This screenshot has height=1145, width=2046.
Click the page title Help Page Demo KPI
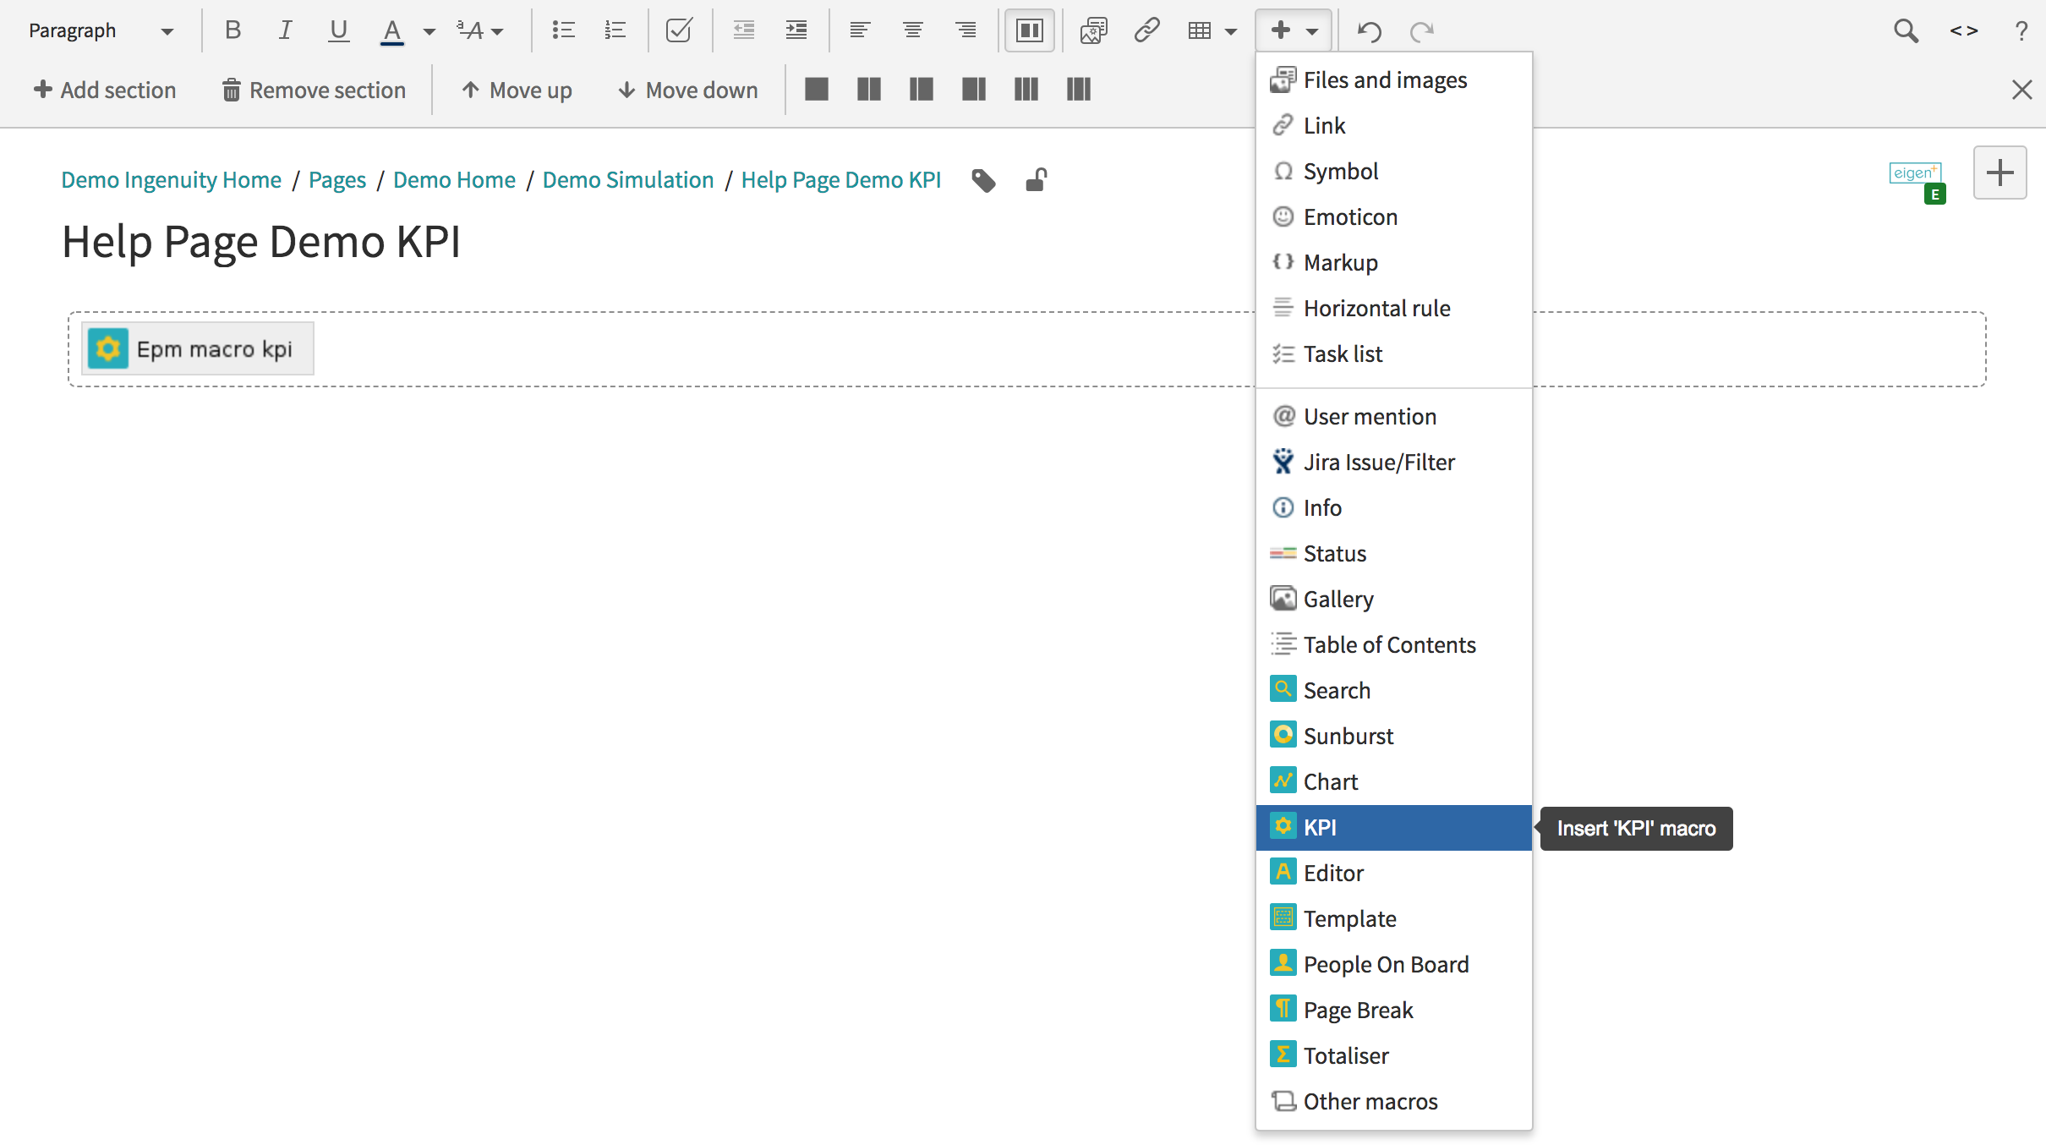click(x=261, y=242)
